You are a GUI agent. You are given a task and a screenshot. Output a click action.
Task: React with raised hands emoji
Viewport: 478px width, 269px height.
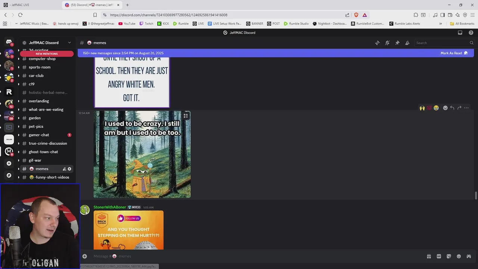point(422,108)
